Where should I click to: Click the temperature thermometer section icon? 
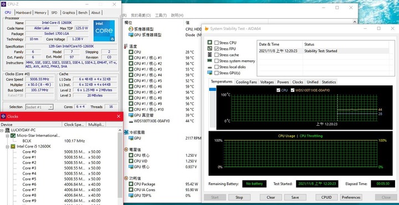pyautogui.click(x=125, y=47)
